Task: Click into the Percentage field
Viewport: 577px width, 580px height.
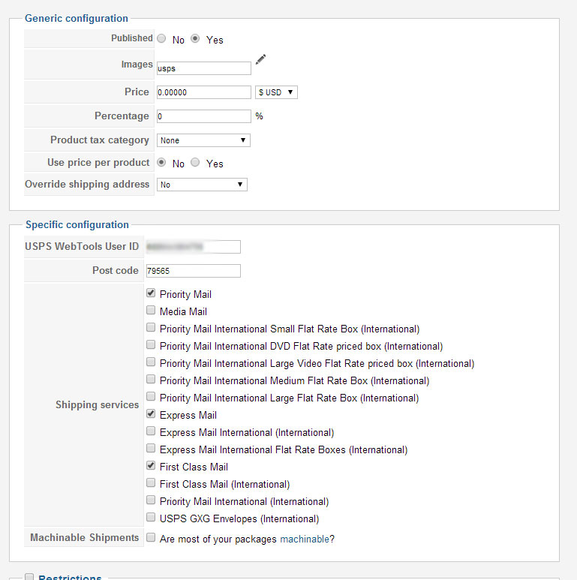Action: pos(203,116)
